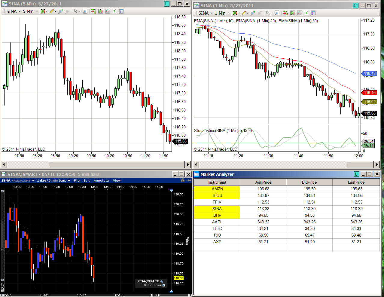Click the pin icon in SINA@SMART chart menu bar
Screen dimensions: 384x297
point(188,180)
